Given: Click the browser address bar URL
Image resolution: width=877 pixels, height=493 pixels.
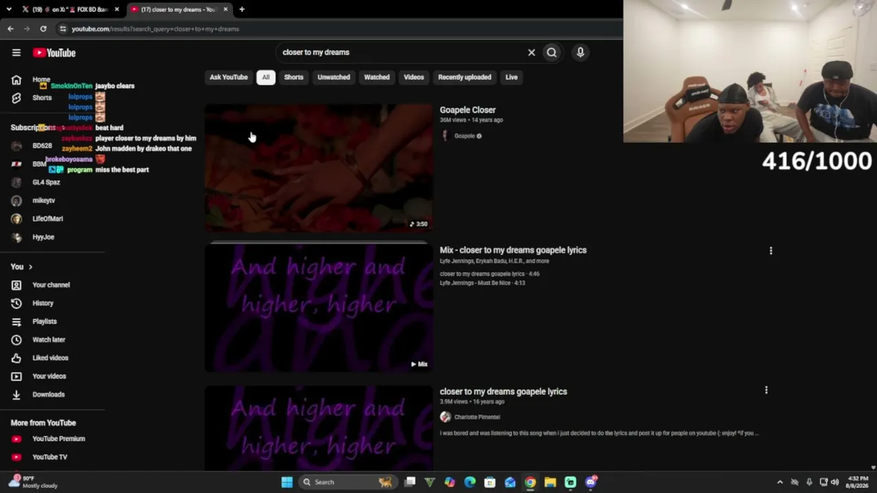Looking at the screenshot, I should coord(156,29).
